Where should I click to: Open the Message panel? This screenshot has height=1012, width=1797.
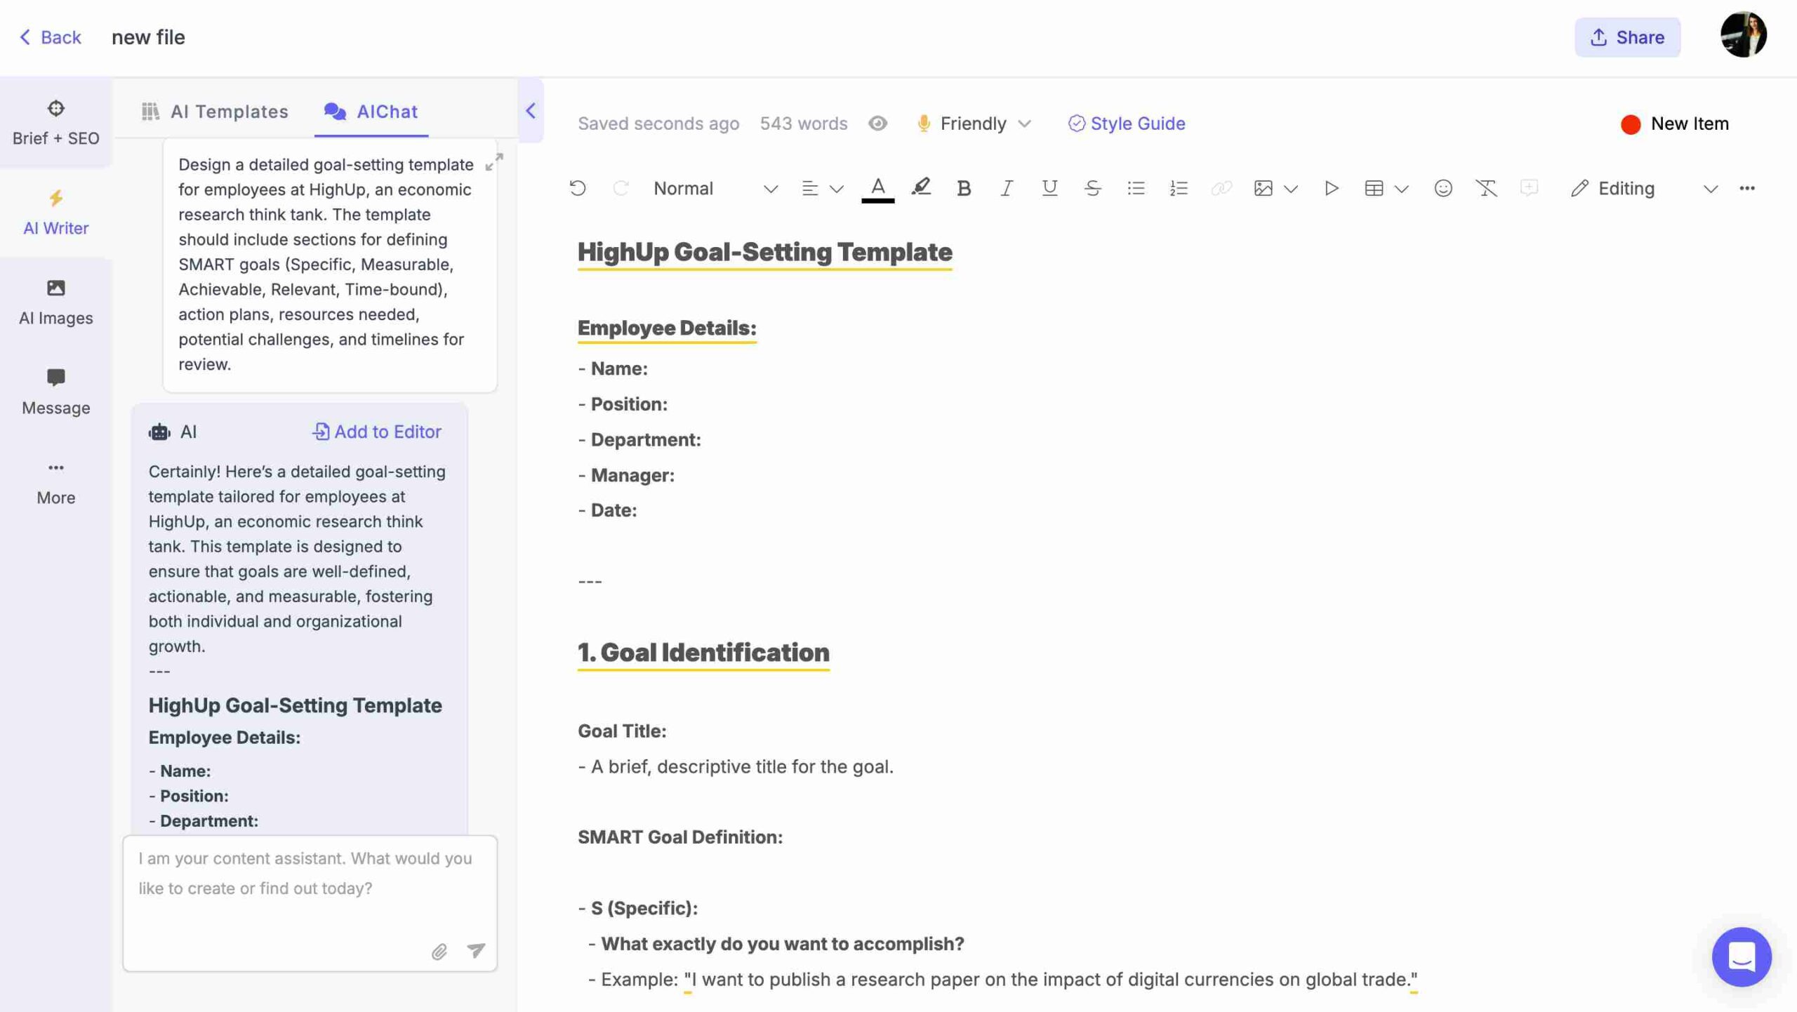pyautogui.click(x=55, y=392)
